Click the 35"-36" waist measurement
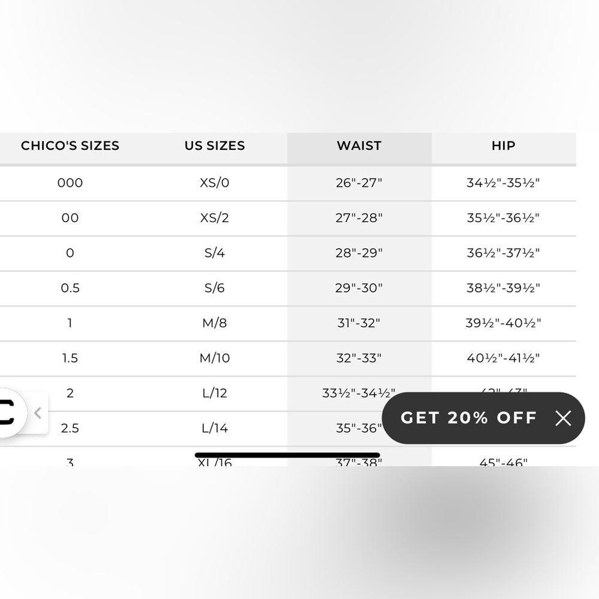The height and width of the screenshot is (599, 599). pos(359,428)
